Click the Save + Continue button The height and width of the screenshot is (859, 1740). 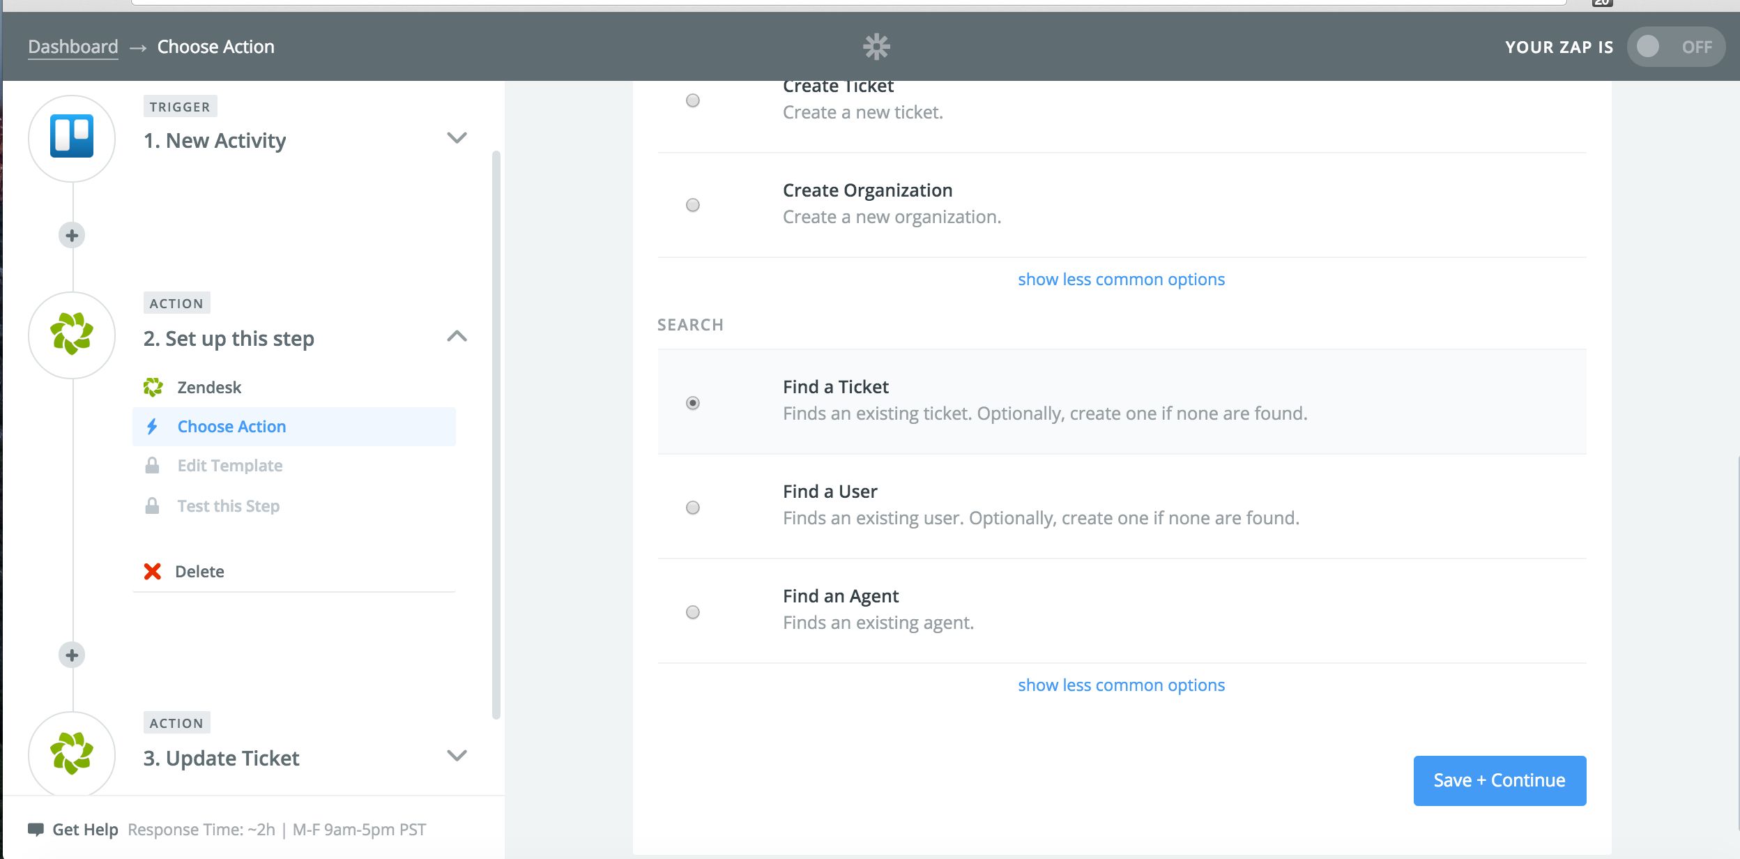(x=1499, y=780)
